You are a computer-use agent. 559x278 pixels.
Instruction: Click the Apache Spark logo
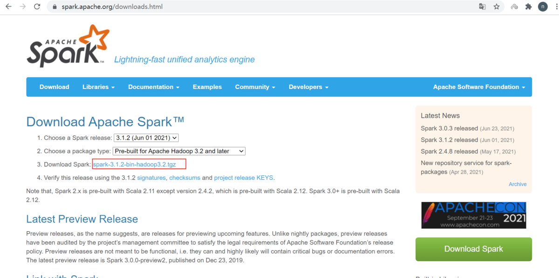[68, 46]
